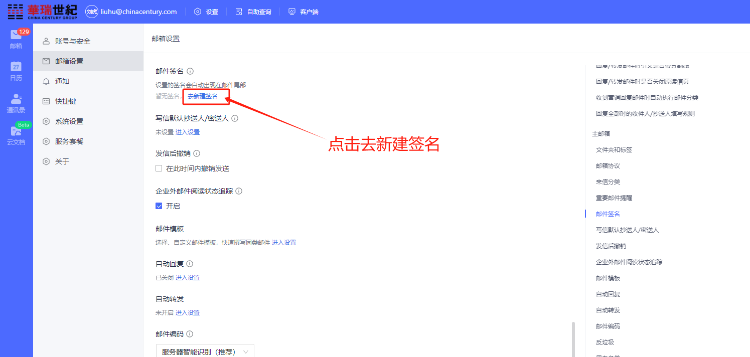Click the hexagon icon beside 关于
Viewport: 750px width, 357px height.
(x=46, y=161)
